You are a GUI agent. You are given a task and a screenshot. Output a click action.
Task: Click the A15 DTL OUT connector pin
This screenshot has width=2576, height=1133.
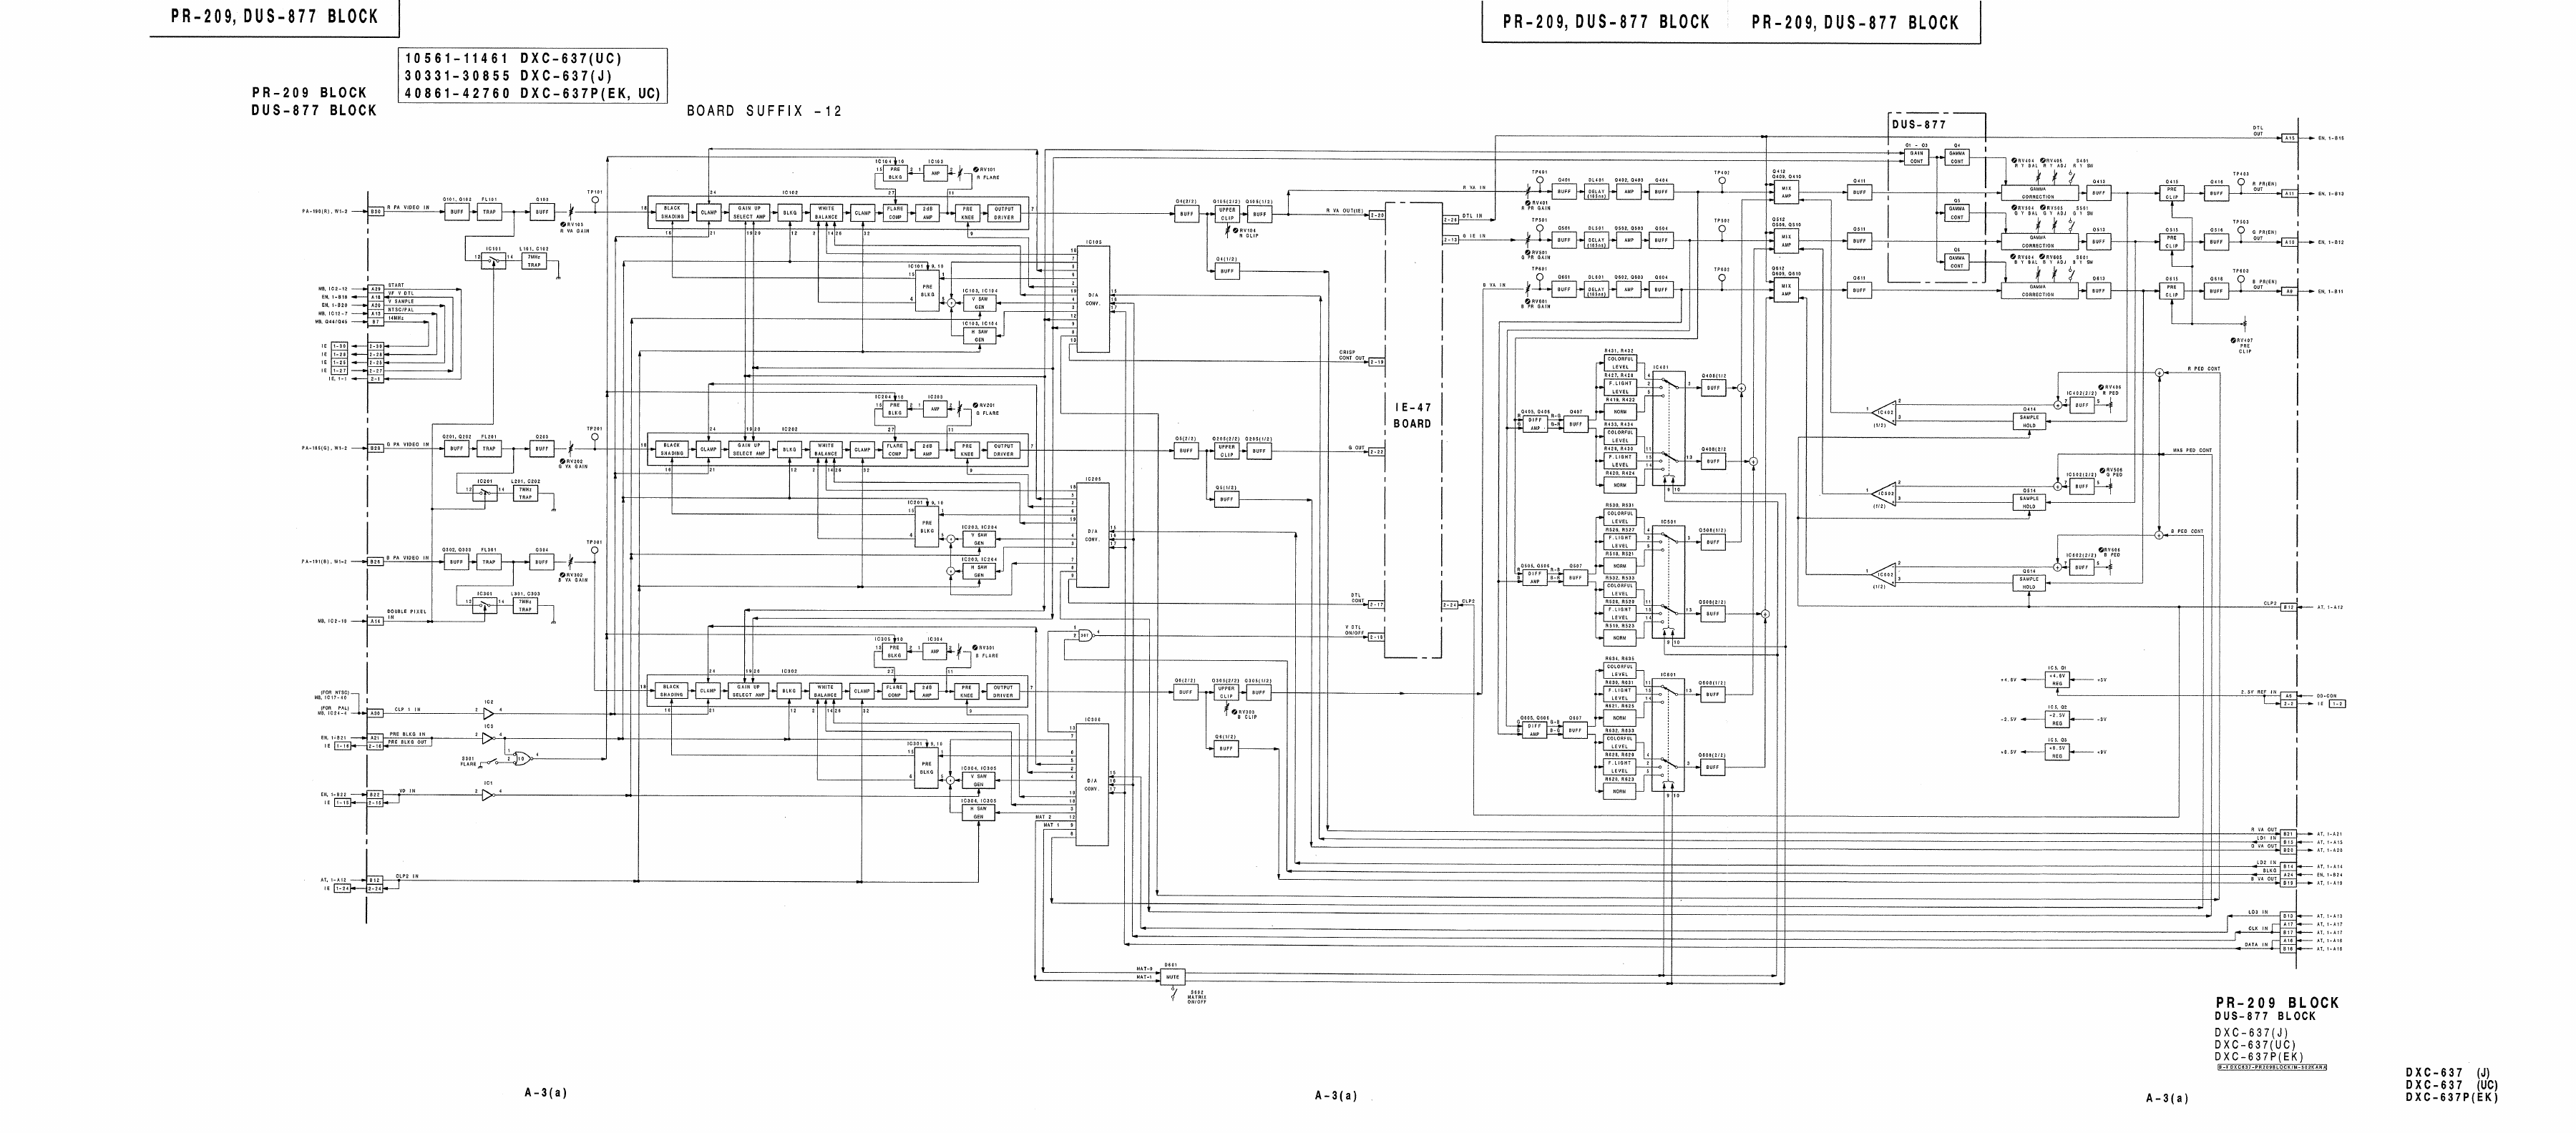click(2289, 138)
